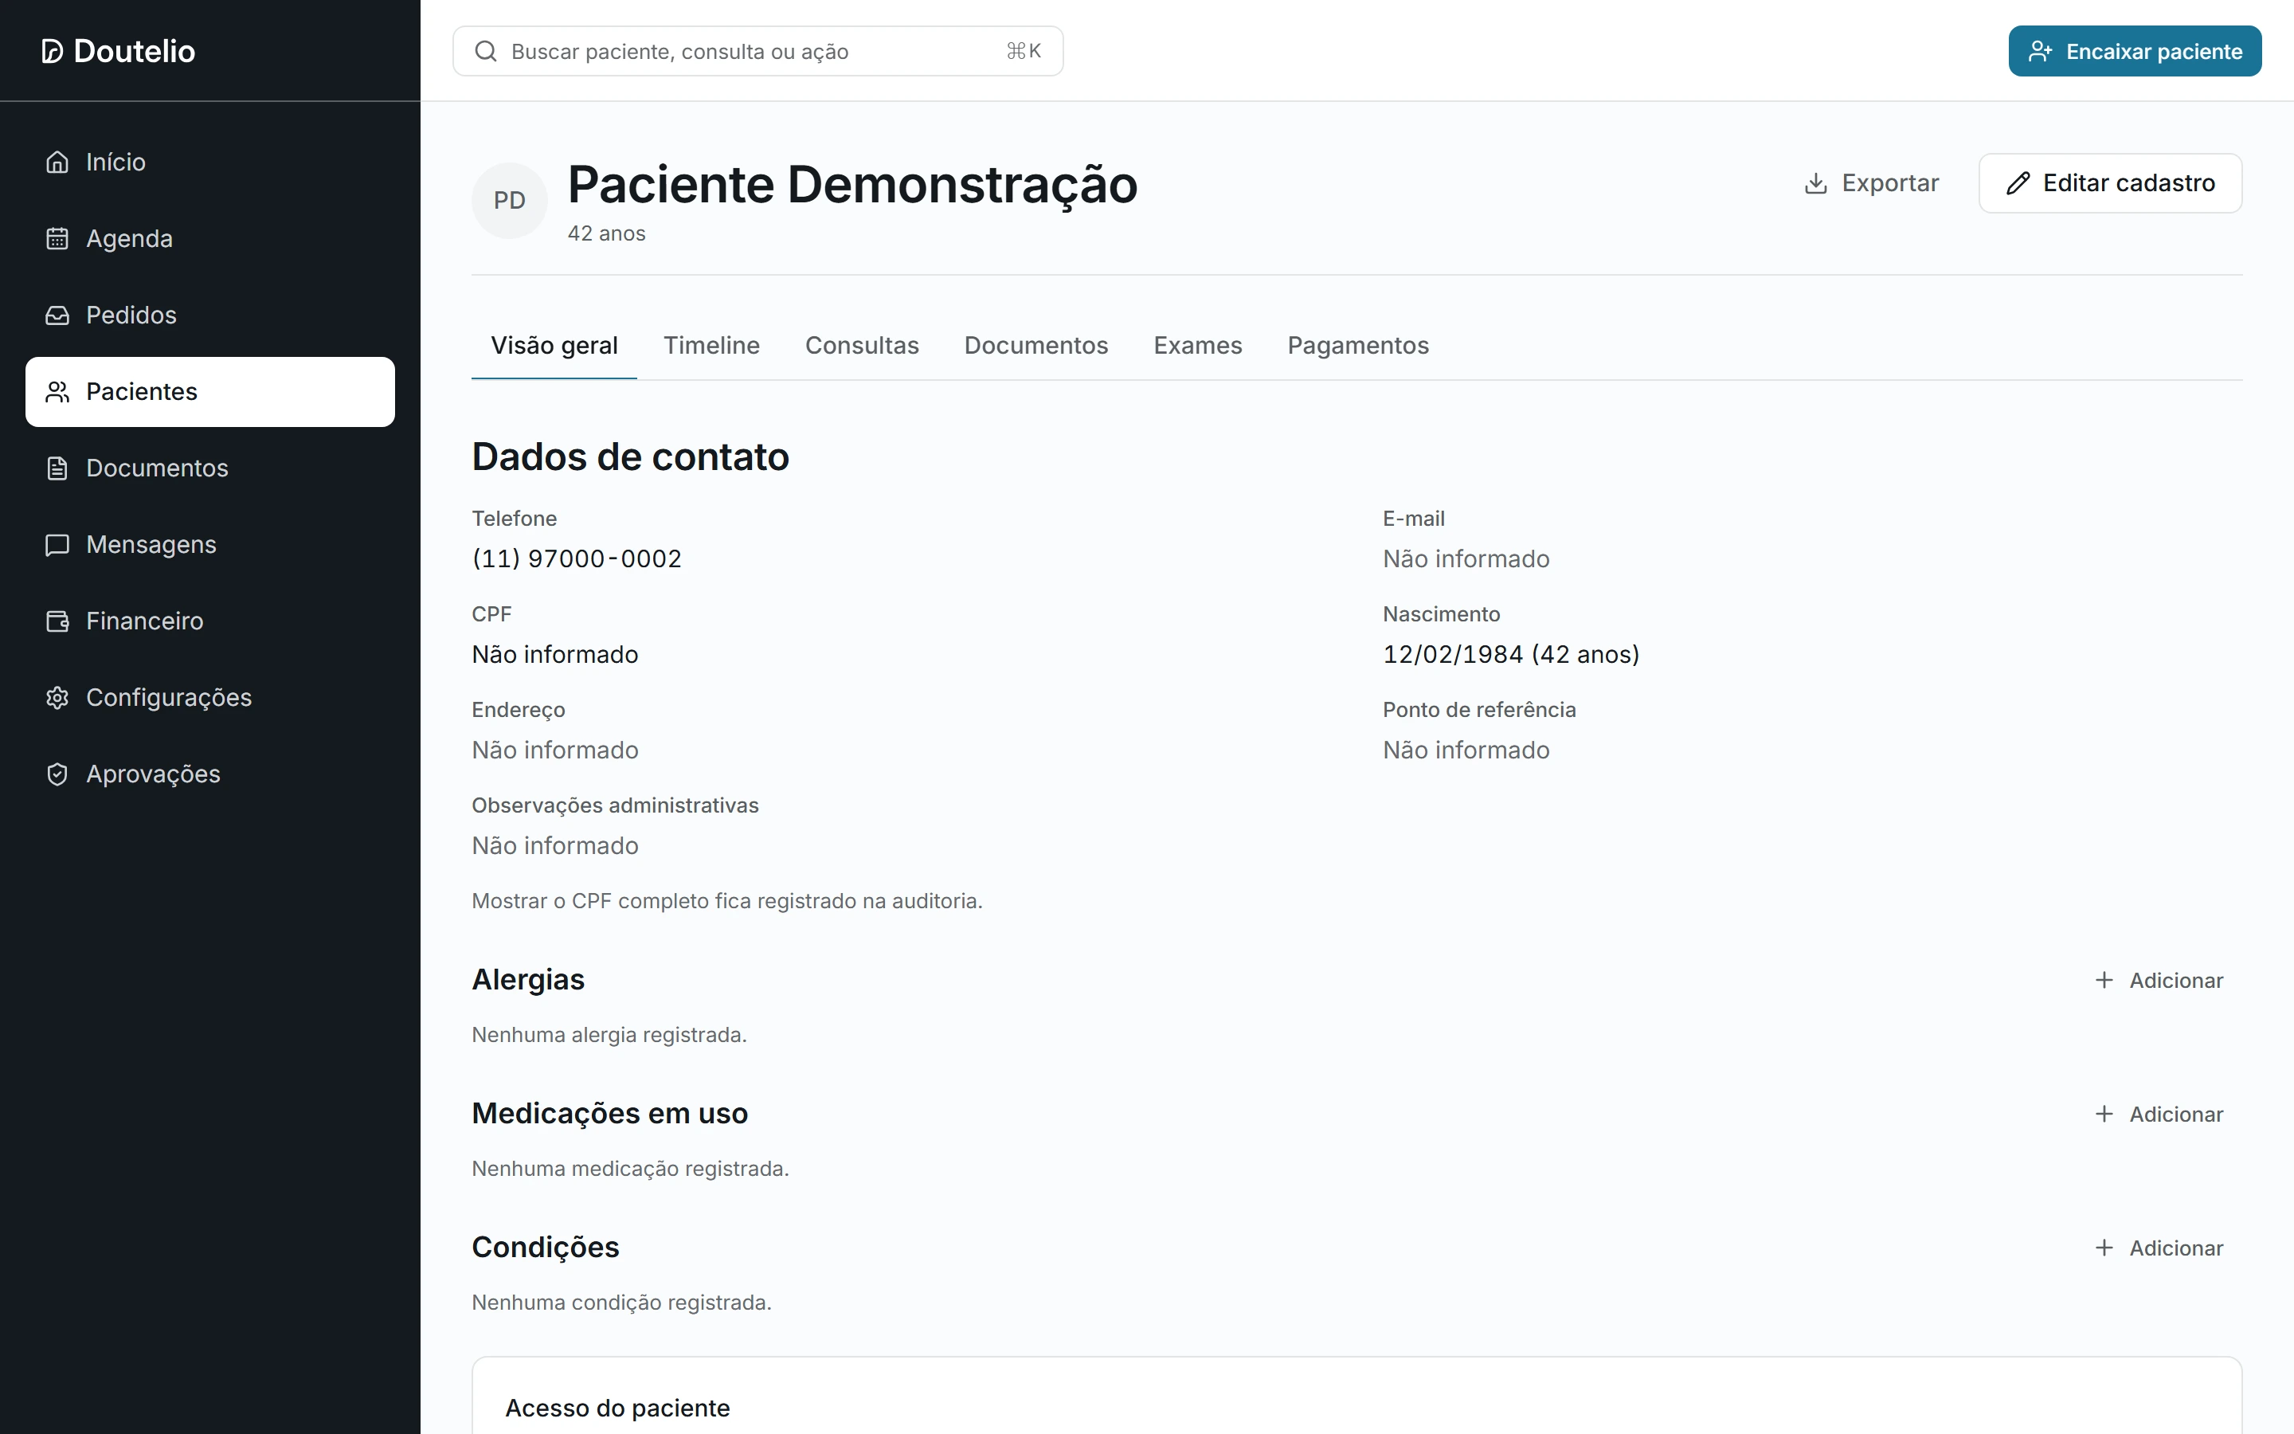Add a medication using the Adicionar label

click(2175, 1115)
